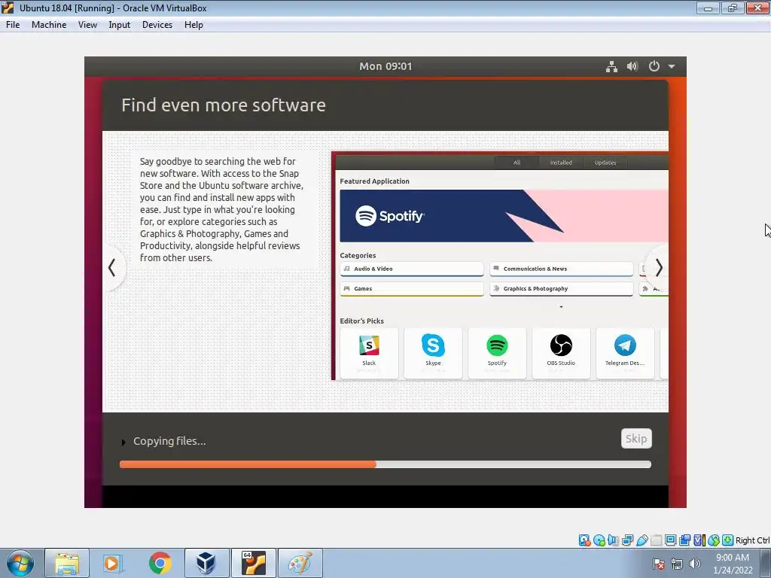Go to the previous installer slide
The width and height of the screenshot is (771, 578).
click(113, 267)
